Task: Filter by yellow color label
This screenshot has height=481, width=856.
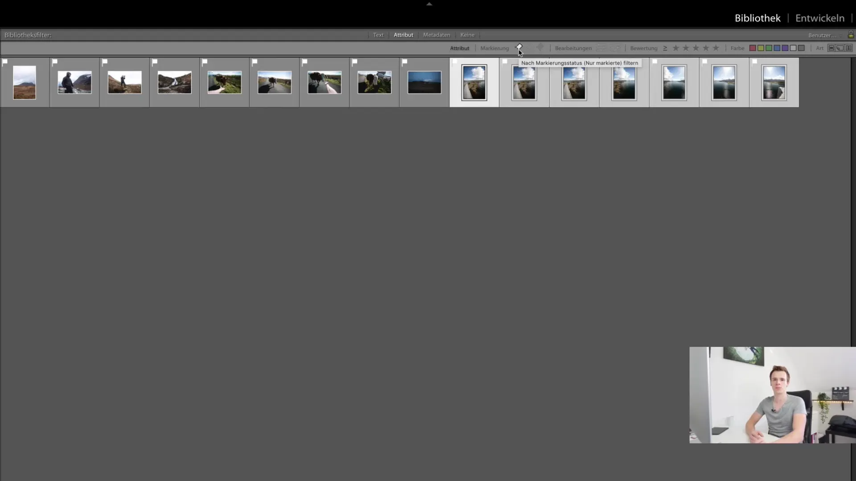Action: [761, 48]
